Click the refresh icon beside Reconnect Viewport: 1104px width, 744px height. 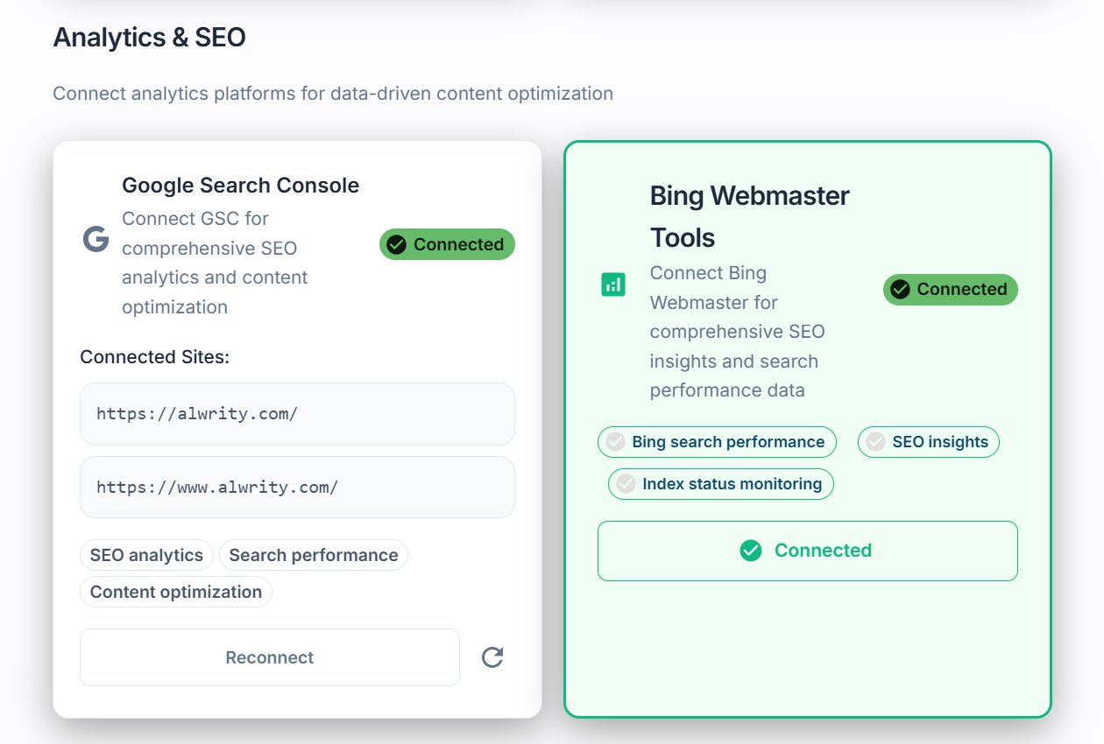tap(492, 657)
